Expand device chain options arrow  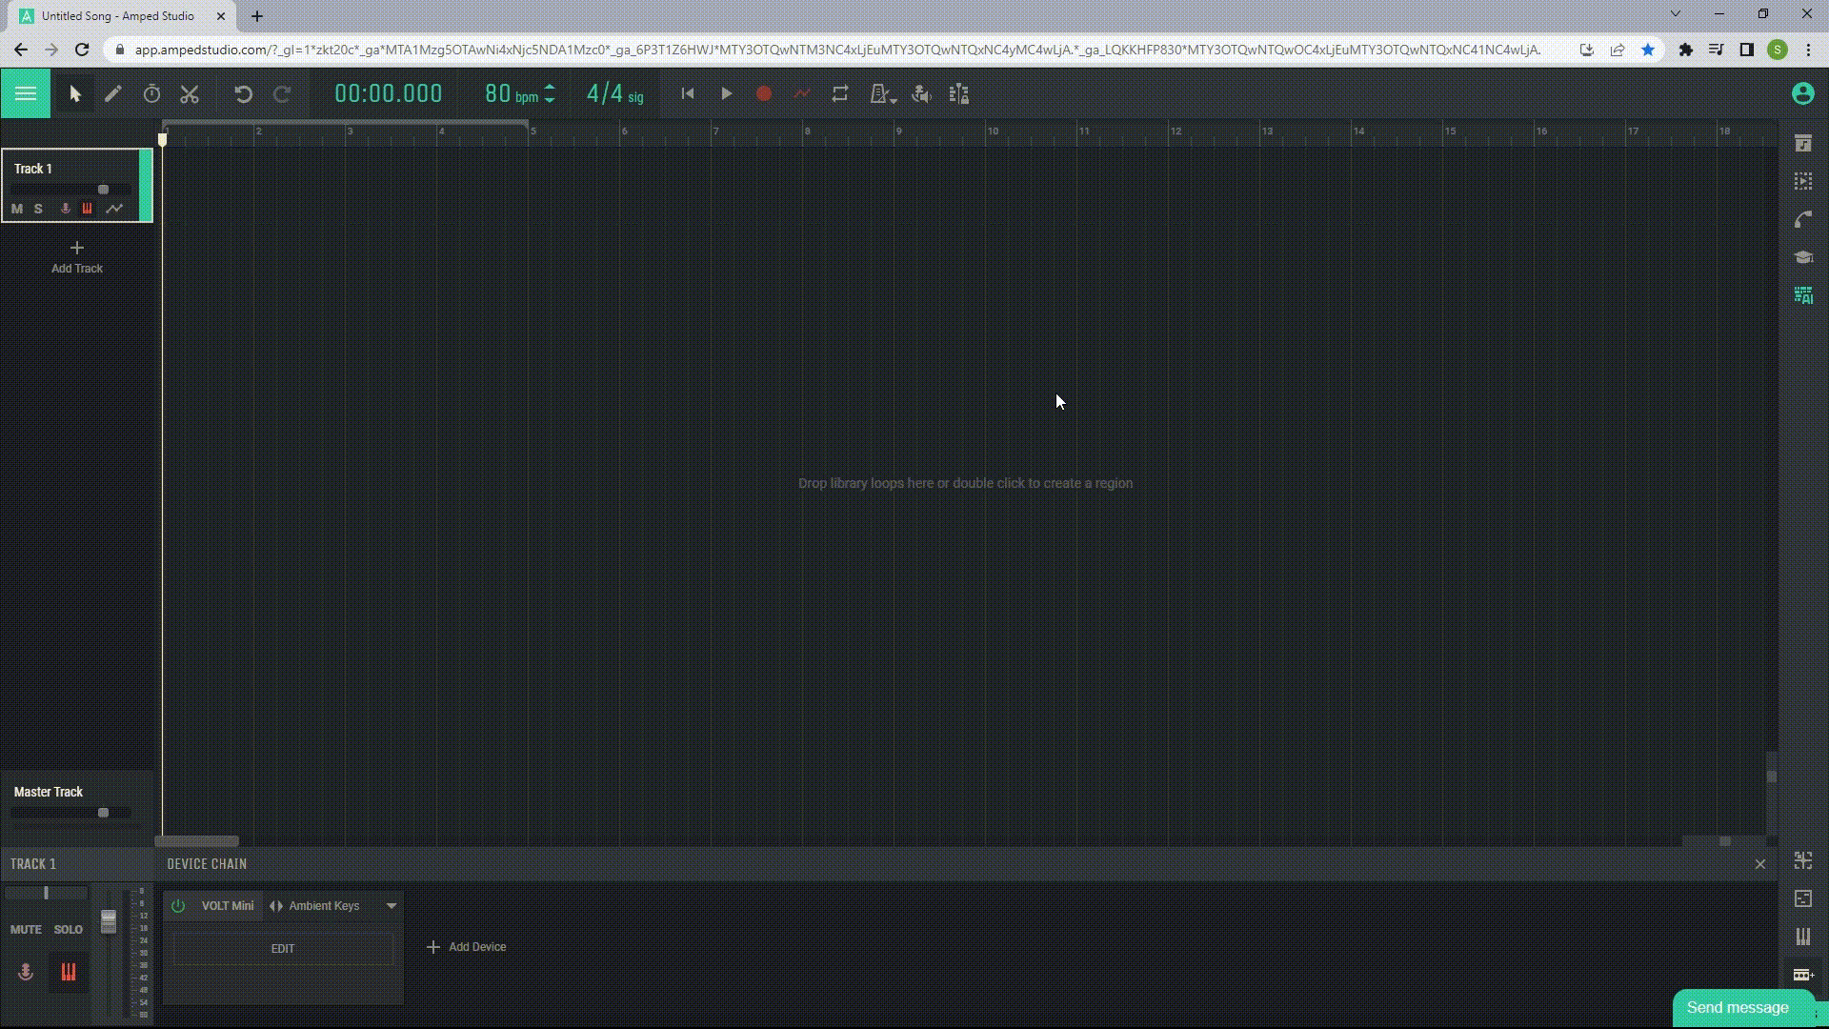pyautogui.click(x=391, y=906)
